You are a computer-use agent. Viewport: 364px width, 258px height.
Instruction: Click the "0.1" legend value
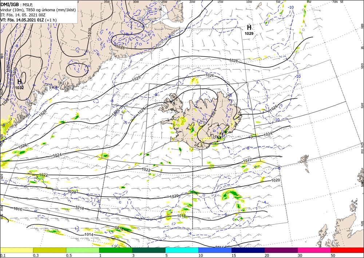click(2, 255)
